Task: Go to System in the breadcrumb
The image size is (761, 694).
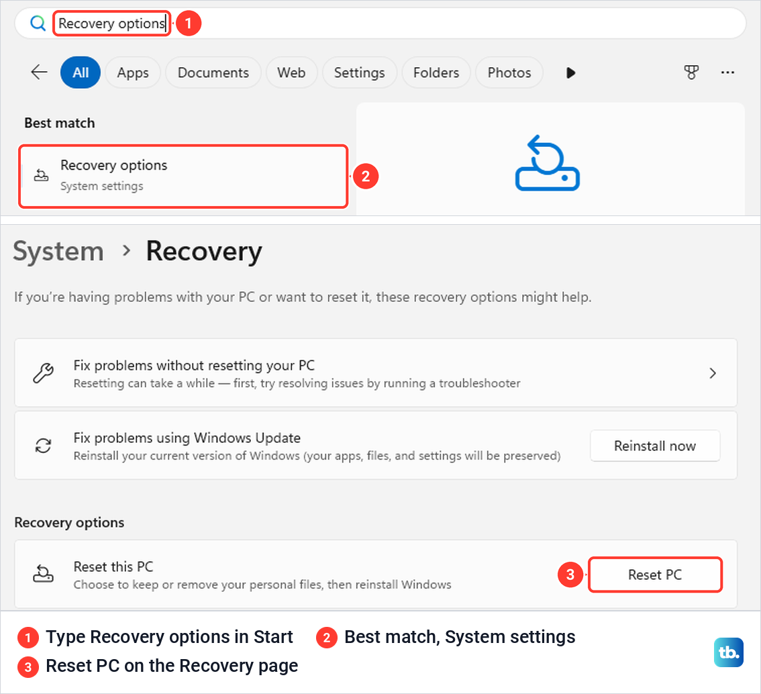Action: (x=58, y=252)
